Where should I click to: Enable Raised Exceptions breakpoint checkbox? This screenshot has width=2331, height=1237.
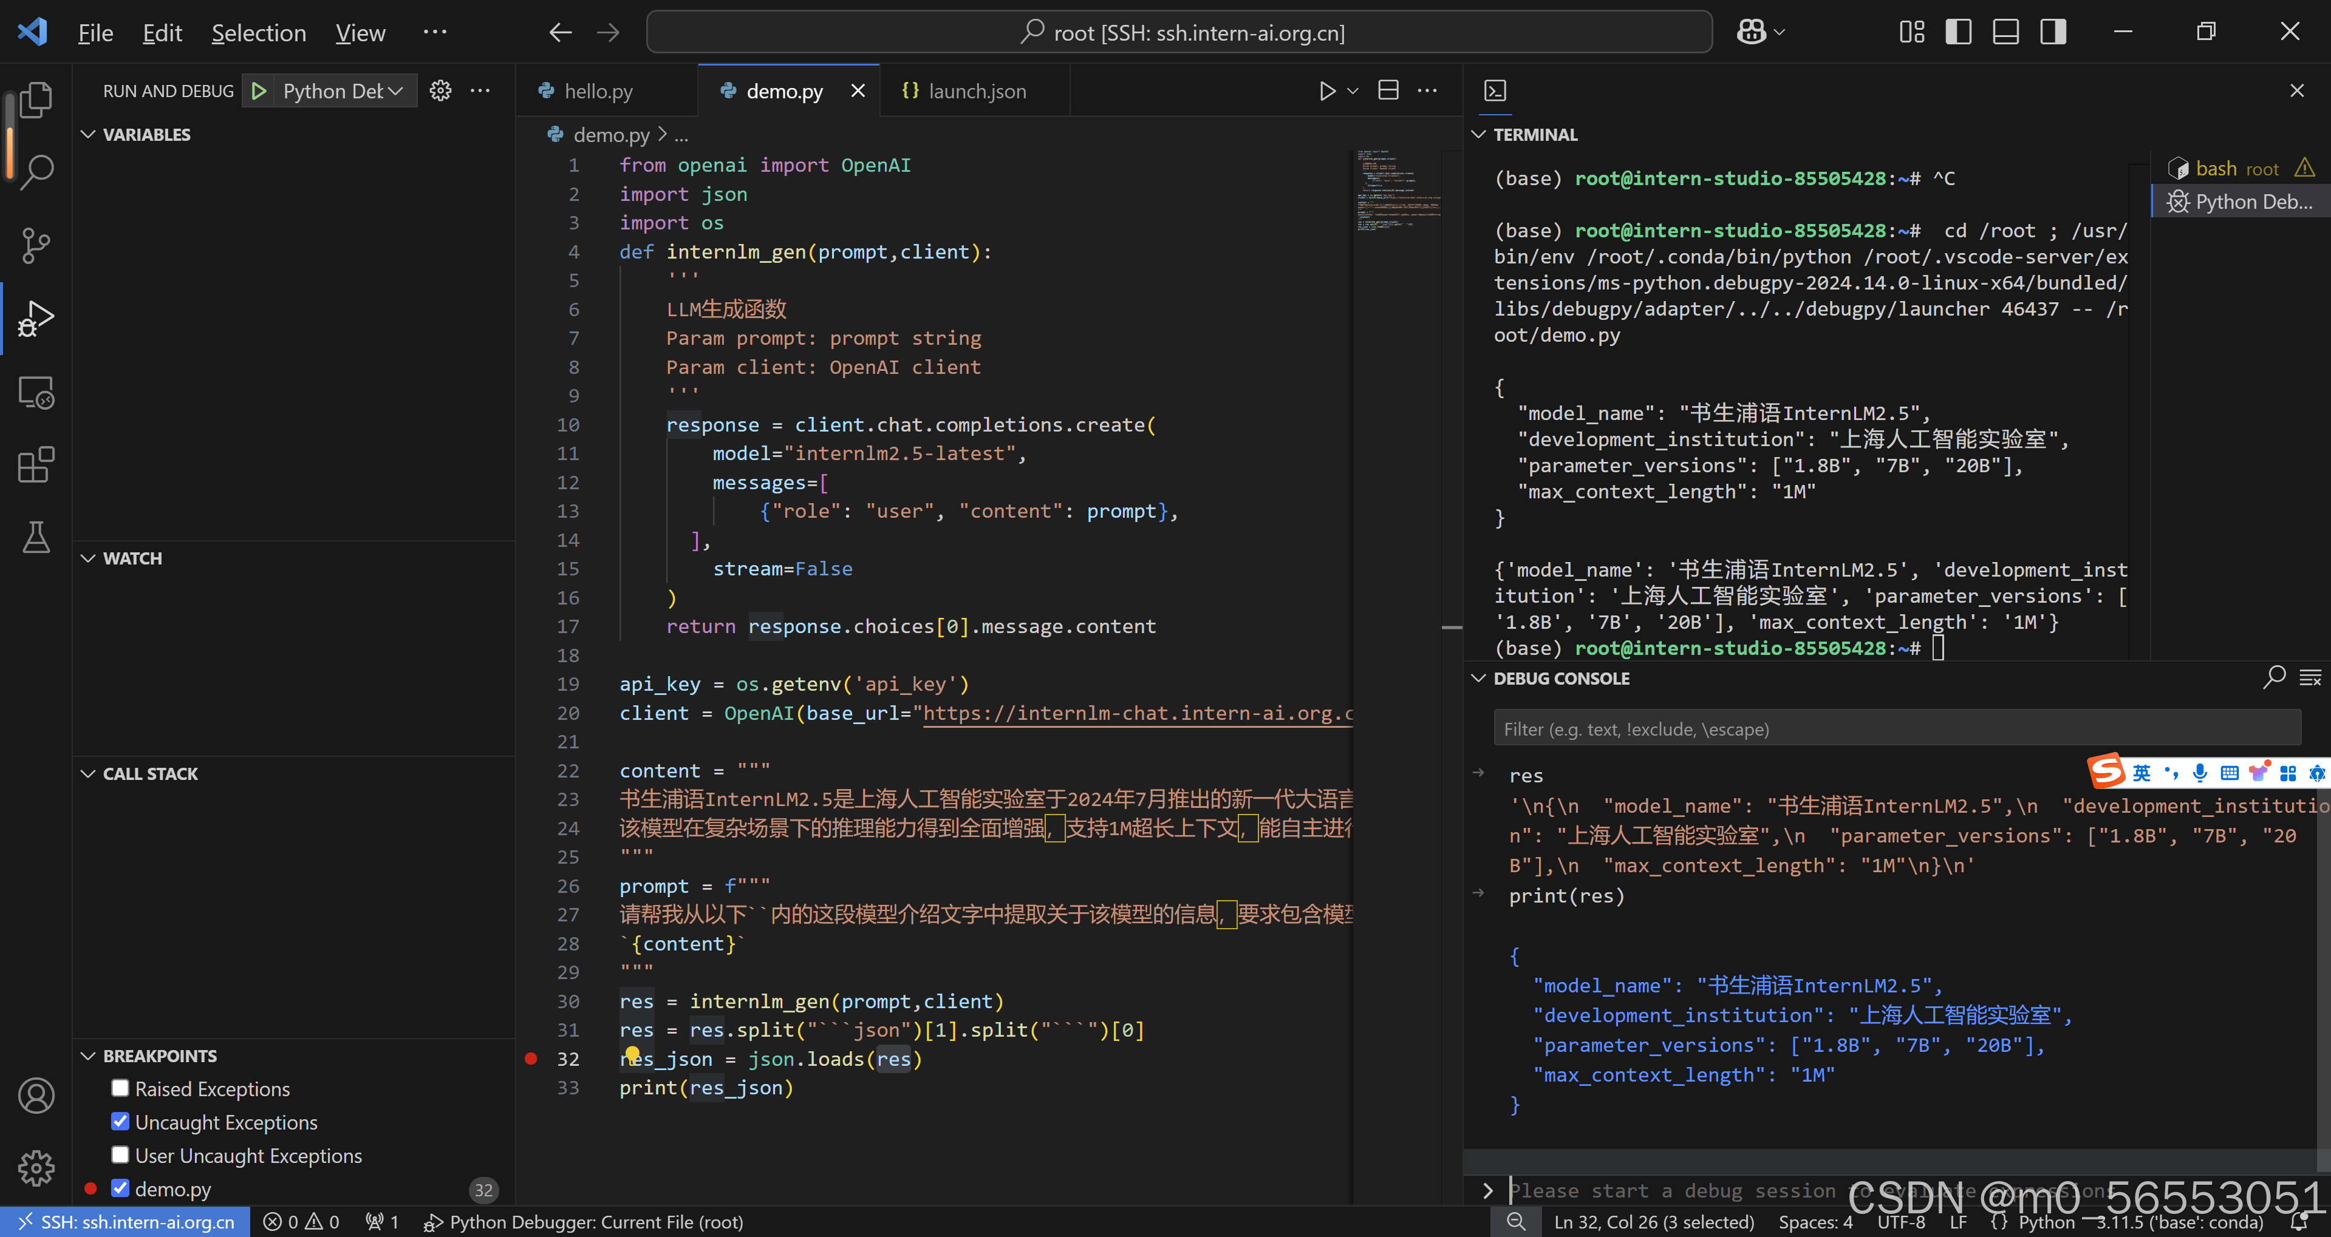point(120,1088)
